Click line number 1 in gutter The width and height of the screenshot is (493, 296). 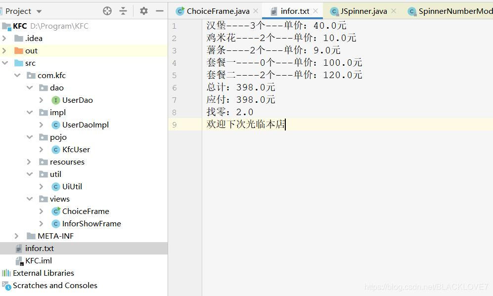[174, 26]
